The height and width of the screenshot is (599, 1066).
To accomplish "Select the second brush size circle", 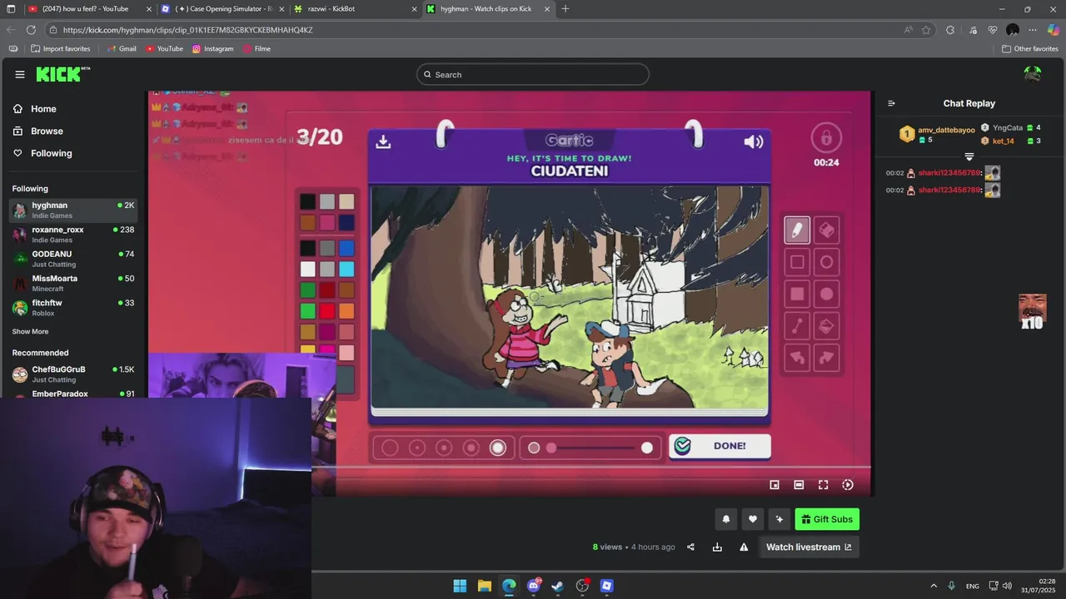I will [417, 448].
